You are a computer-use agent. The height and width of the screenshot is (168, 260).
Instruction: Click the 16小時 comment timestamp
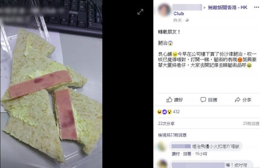tap(201, 154)
